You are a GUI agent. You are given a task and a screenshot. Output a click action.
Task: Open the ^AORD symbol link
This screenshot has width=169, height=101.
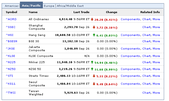[11, 19]
